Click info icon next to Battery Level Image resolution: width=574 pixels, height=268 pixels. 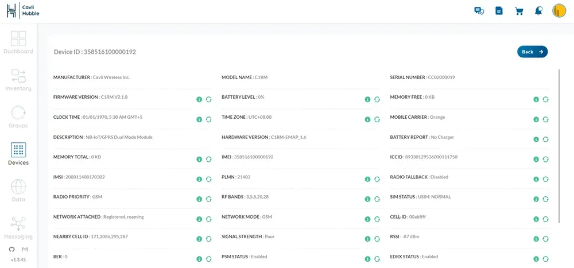click(x=368, y=99)
